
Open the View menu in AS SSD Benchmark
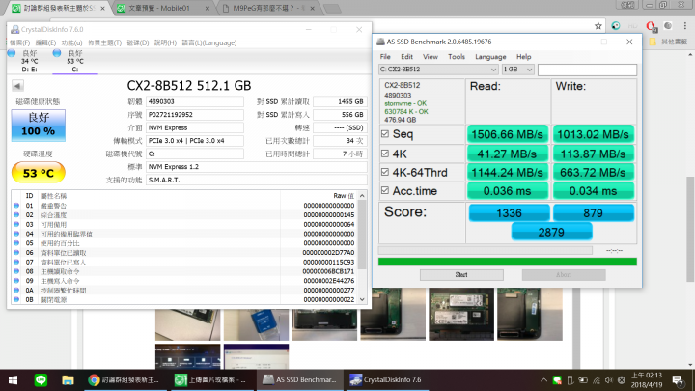[x=430, y=57]
